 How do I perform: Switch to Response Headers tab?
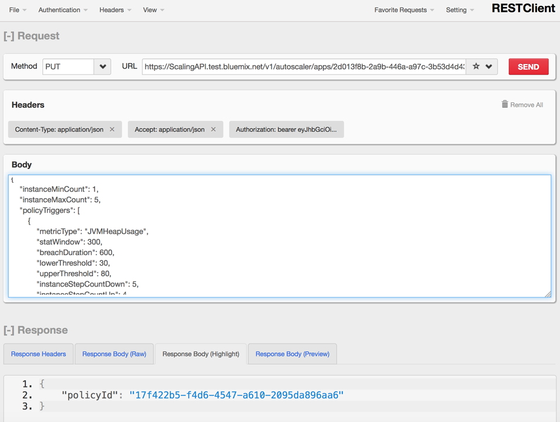click(x=39, y=354)
